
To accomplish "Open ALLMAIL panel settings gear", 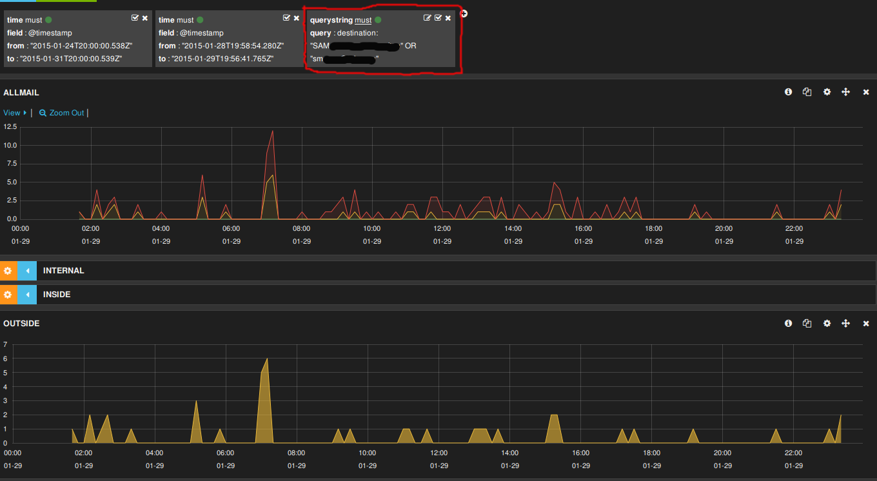I will pyautogui.click(x=827, y=92).
